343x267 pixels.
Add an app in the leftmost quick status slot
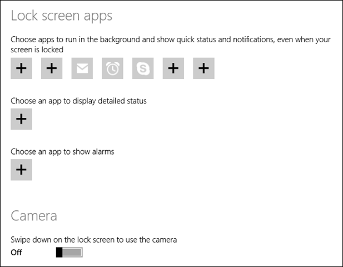pos(21,68)
